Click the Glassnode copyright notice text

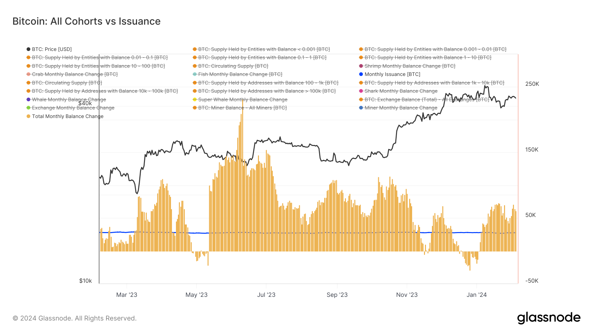74,318
